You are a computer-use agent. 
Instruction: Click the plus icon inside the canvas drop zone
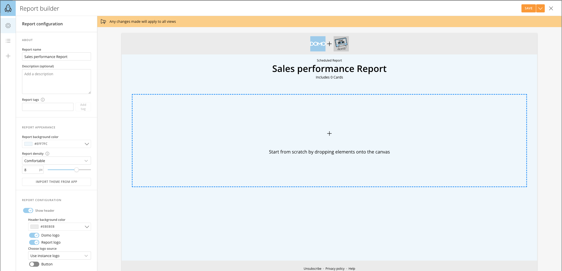pyautogui.click(x=329, y=133)
